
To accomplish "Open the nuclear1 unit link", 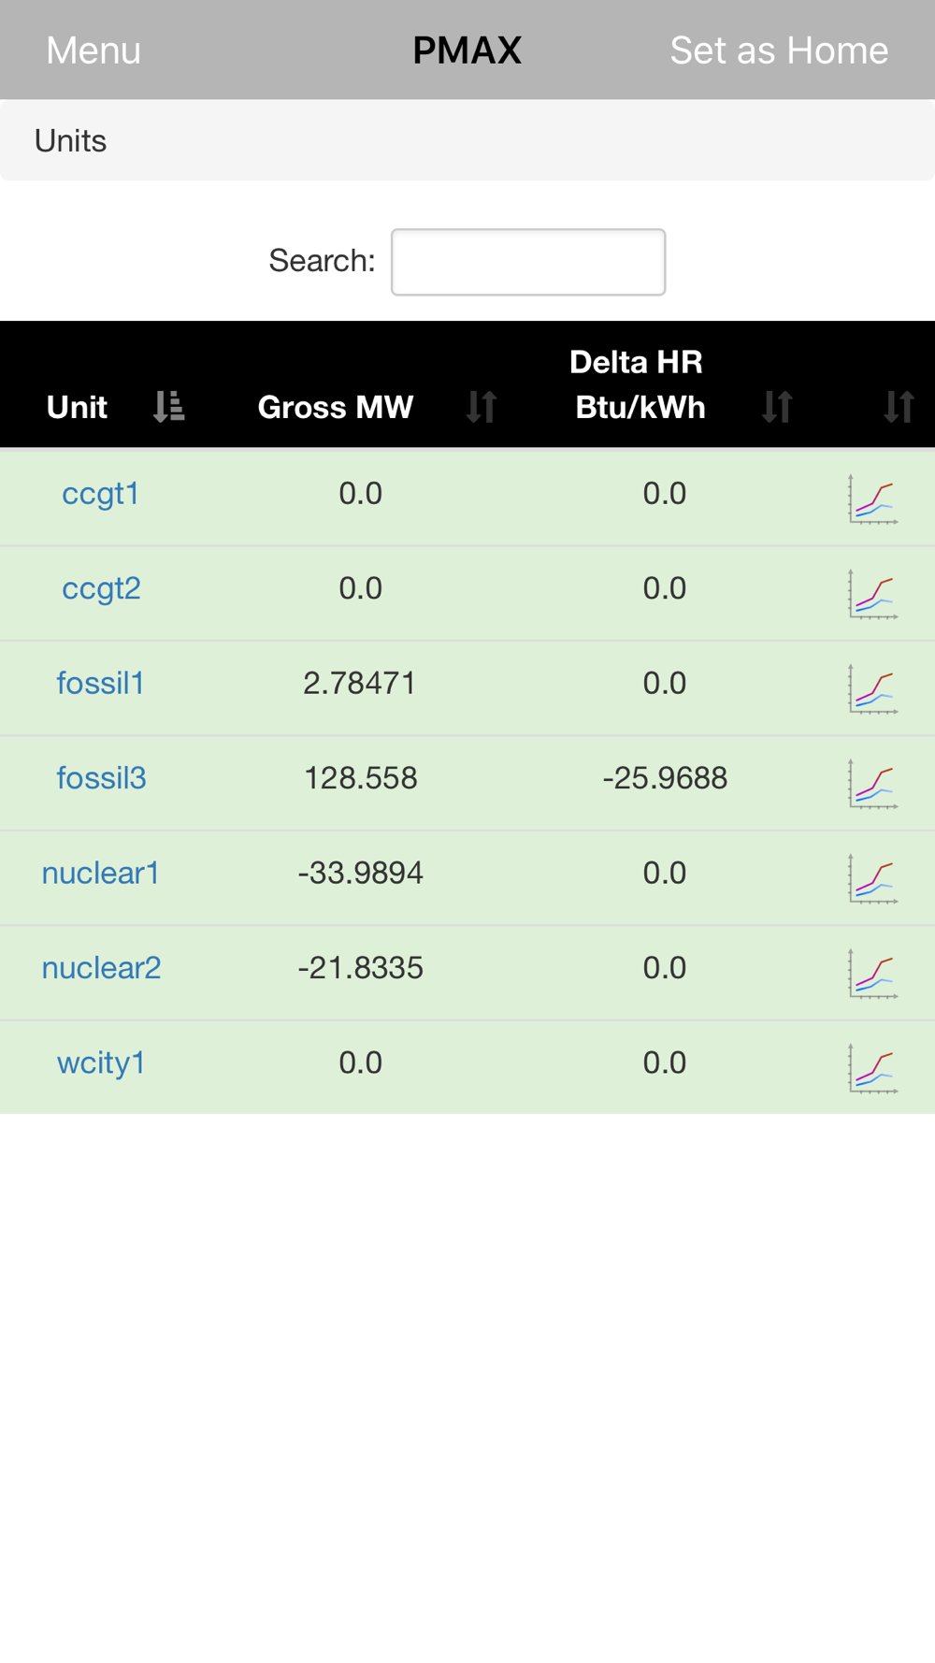I will tap(101, 873).
